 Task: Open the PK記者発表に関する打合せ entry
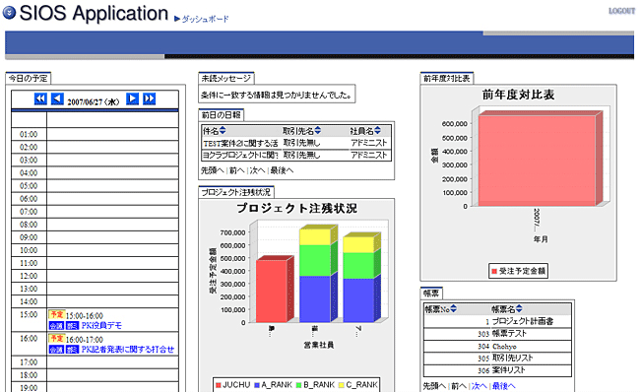127,349
